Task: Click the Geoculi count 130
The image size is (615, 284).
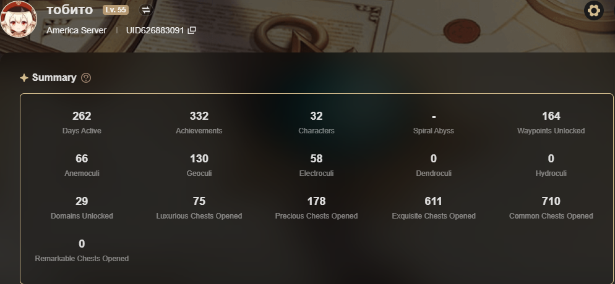Action: click(x=199, y=159)
